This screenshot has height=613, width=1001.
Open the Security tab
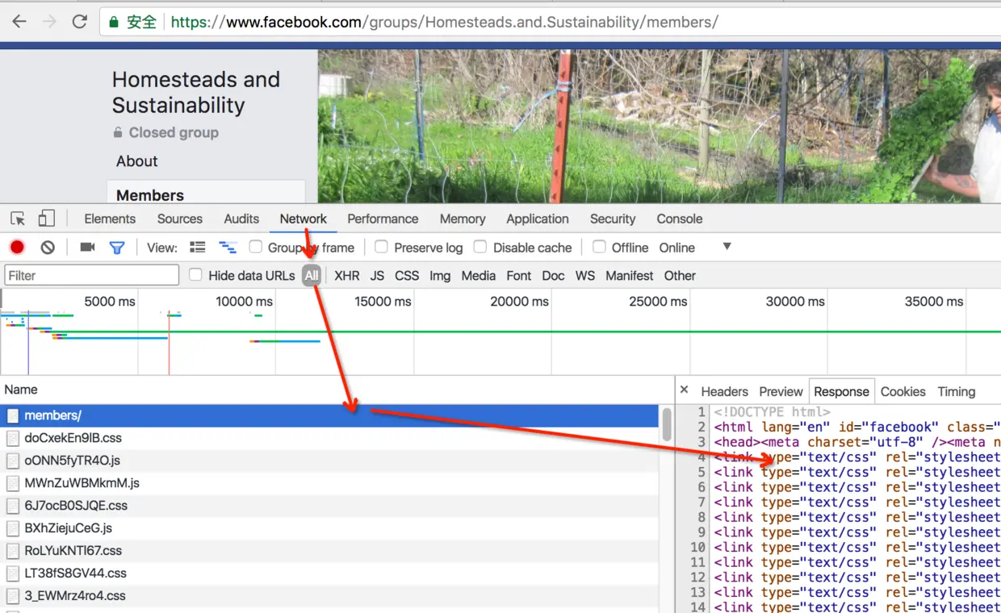click(613, 219)
